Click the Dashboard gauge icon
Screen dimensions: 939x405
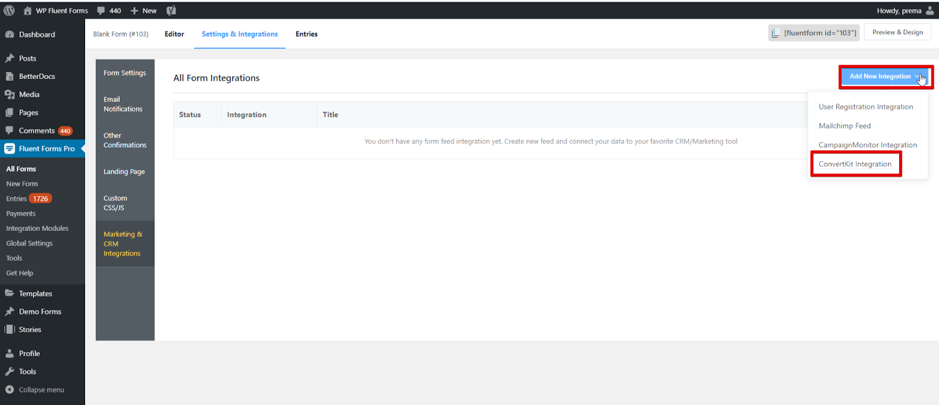coord(9,35)
